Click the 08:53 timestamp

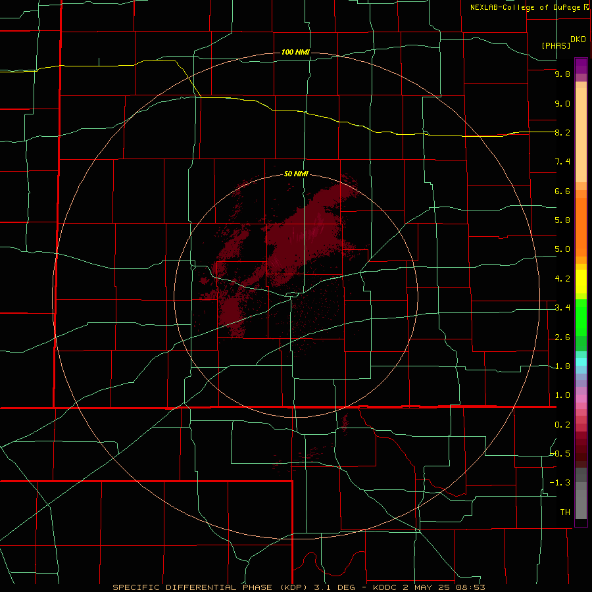point(470,587)
